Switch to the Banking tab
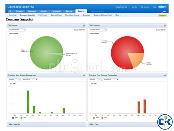This screenshot has height=131, width=174. click(x=69, y=11)
